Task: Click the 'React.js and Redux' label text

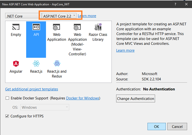Action: 57,74
